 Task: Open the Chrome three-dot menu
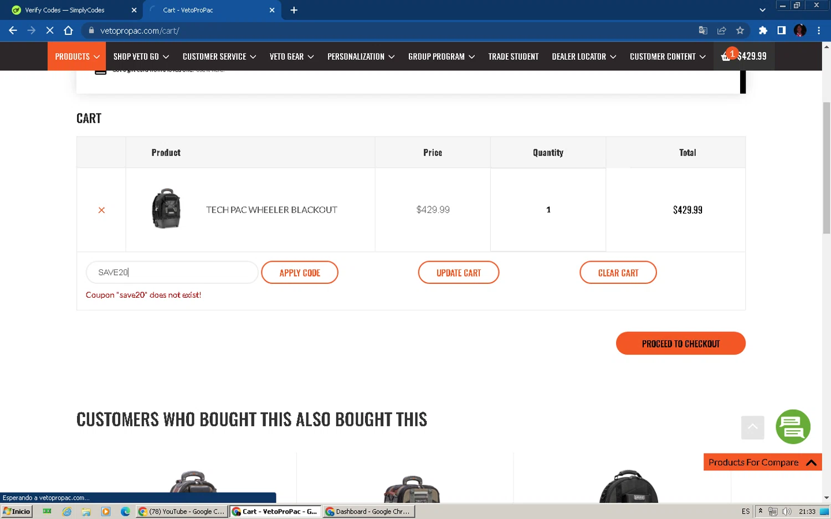click(819, 30)
